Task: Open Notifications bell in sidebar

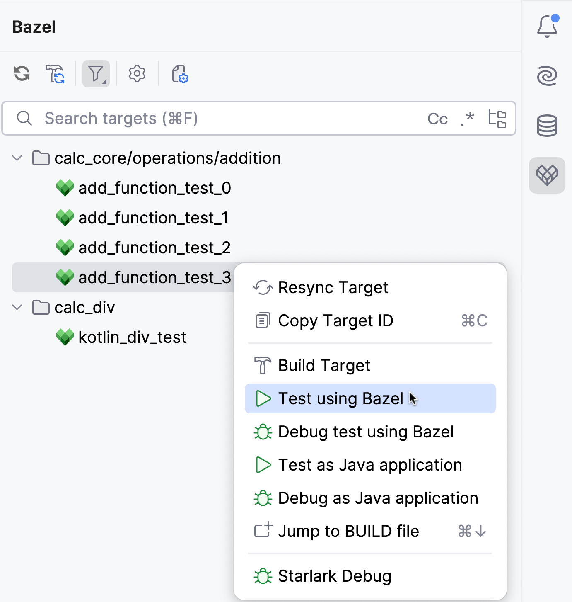Action: (548, 26)
